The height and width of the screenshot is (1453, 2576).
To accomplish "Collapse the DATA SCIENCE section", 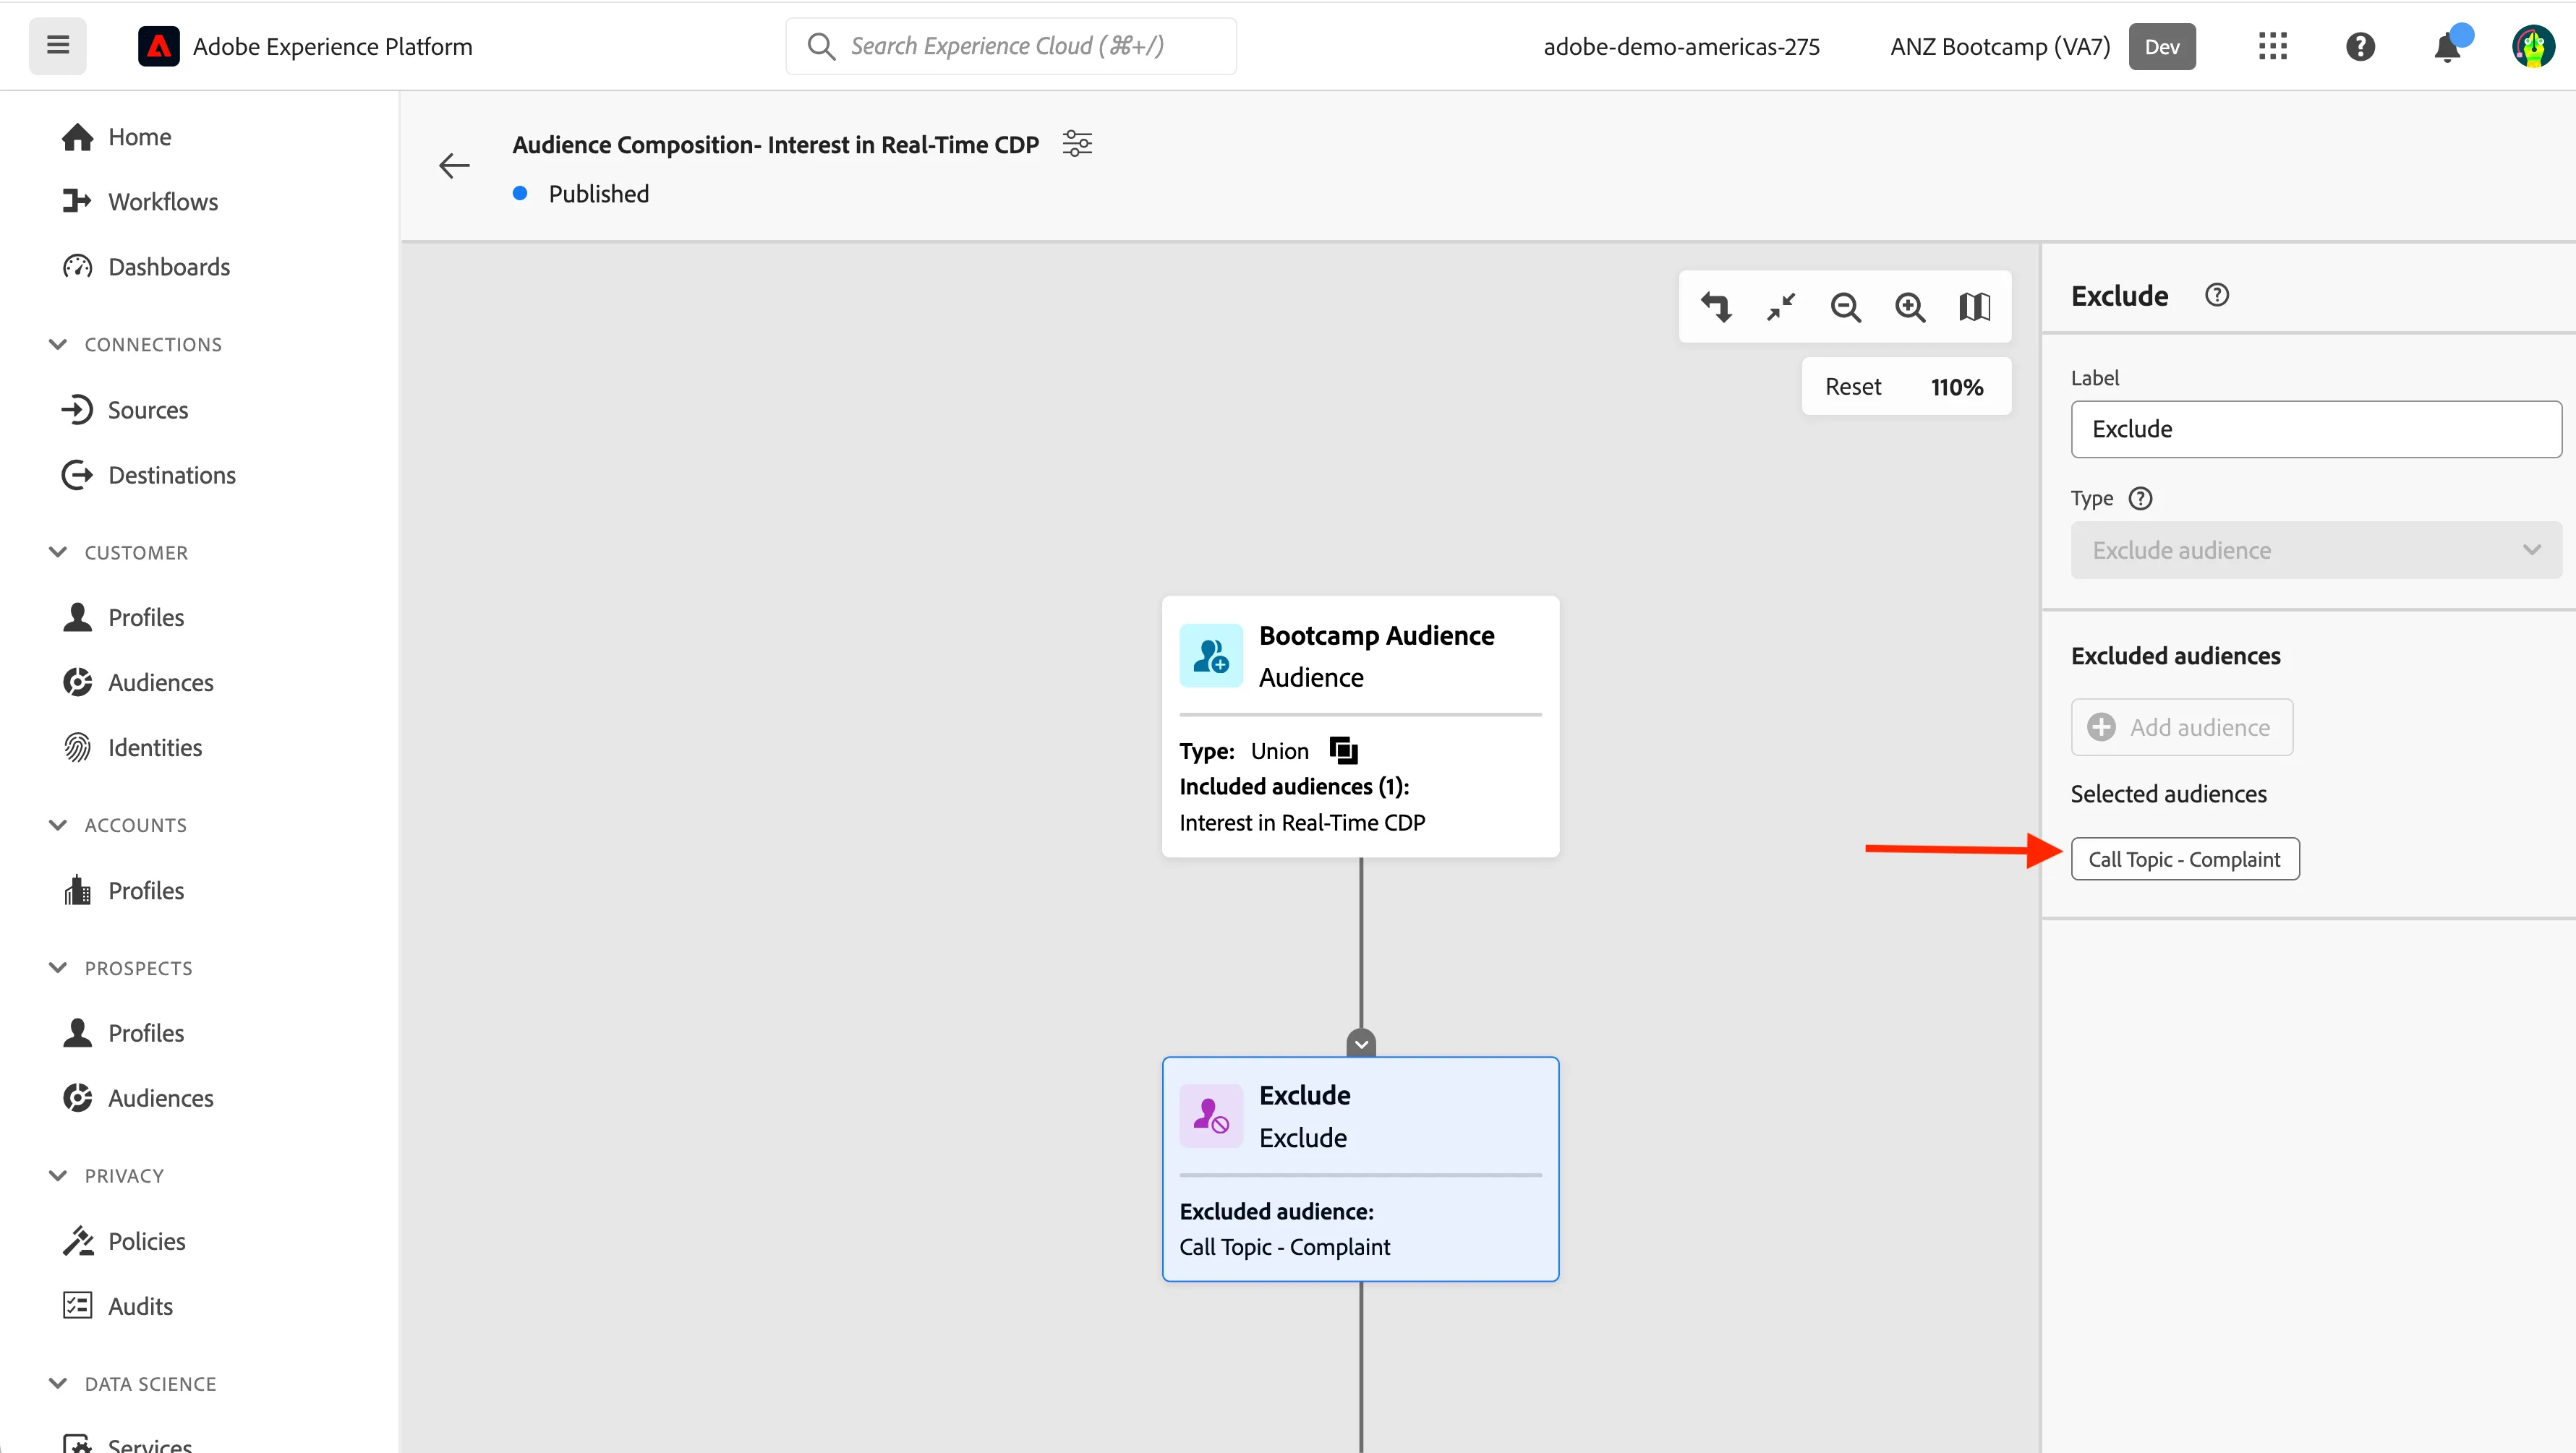I will point(58,1384).
